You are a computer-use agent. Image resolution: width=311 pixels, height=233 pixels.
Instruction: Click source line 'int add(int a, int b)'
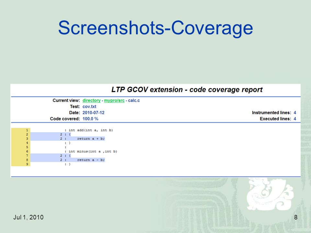pos(91,130)
